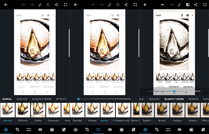Screen dimensions: 209x134
Task: Open the red-eye tool in the left panel
Action: 40,129
